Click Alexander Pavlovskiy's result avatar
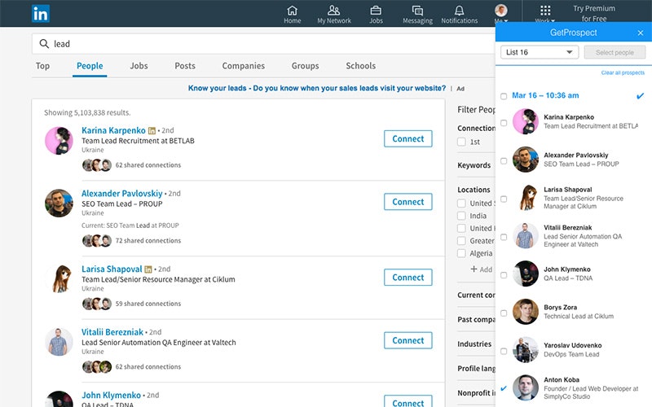Viewport: 652px width, 407px height. [x=59, y=203]
